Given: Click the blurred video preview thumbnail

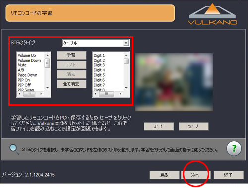Looking at the screenshot, I should tap(174, 82).
